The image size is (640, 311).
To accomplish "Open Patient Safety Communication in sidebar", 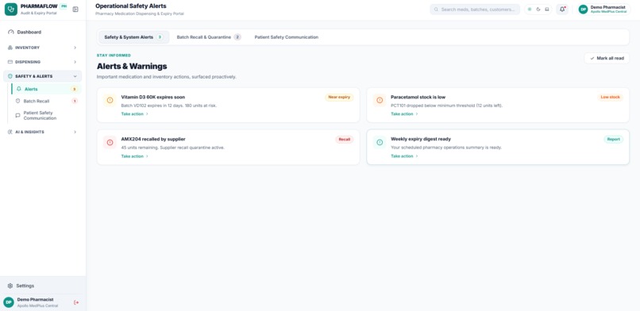I will pyautogui.click(x=46, y=115).
